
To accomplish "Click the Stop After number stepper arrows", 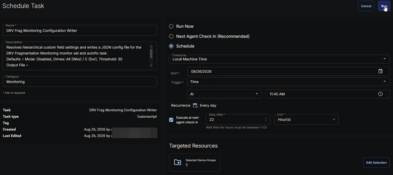I will tap(266, 119).
